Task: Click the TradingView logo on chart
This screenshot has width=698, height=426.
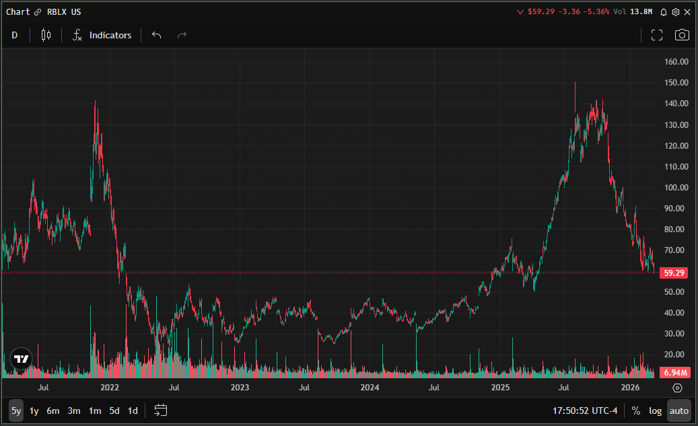Action: pyautogui.click(x=21, y=359)
